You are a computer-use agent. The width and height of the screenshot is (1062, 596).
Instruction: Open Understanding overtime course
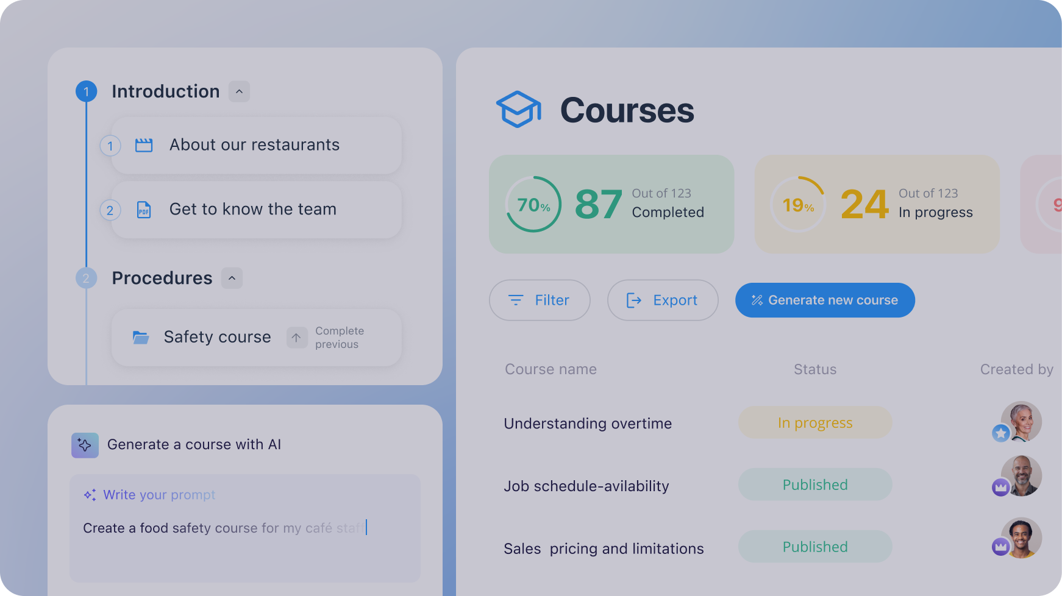[588, 424]
